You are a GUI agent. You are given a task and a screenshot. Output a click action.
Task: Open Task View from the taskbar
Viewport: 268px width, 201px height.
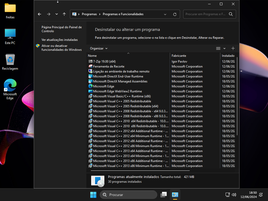tap(163, 195)
